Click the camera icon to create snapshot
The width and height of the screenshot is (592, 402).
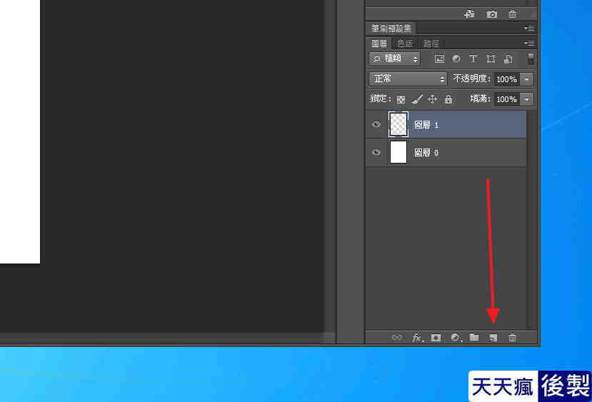(491, 14)
